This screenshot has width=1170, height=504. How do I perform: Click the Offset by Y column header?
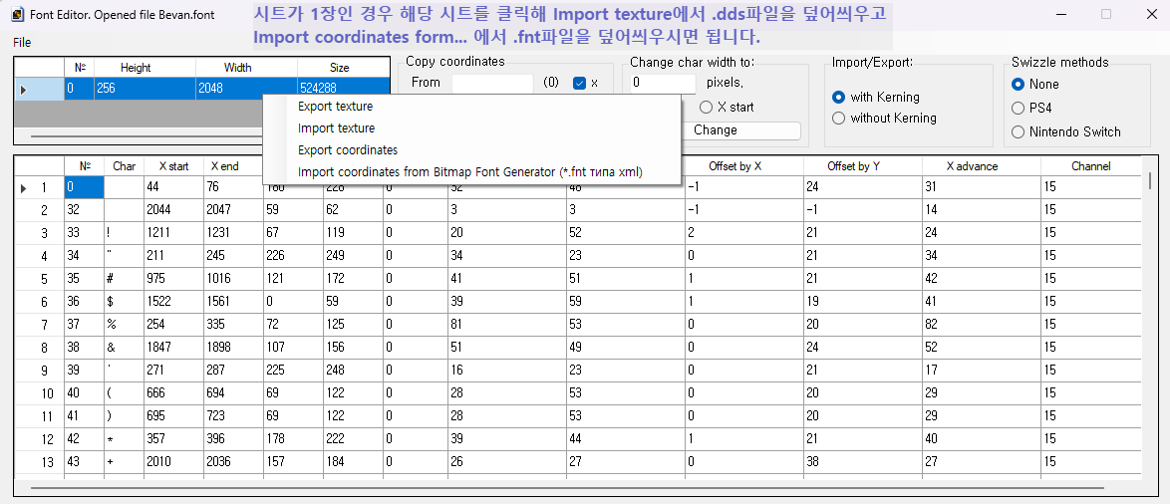pos(863,166)
